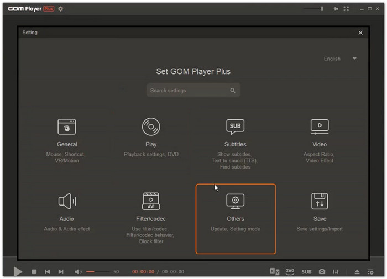Capture a screenshot with the camera icon
The height and width of the screenshot is (279, 387).
click(322, 272)
